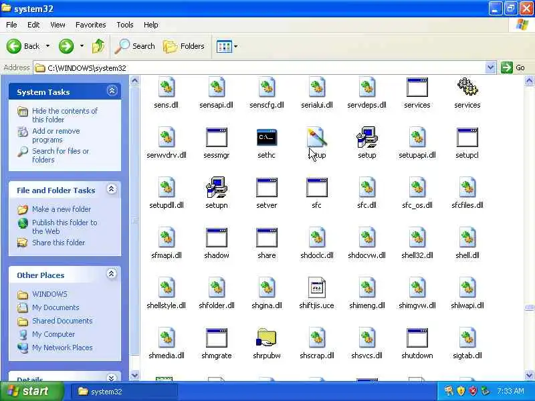535x401 pixels.
Task: Go back with the Back button
Action: pyautogui.click(x=23, y=46)
